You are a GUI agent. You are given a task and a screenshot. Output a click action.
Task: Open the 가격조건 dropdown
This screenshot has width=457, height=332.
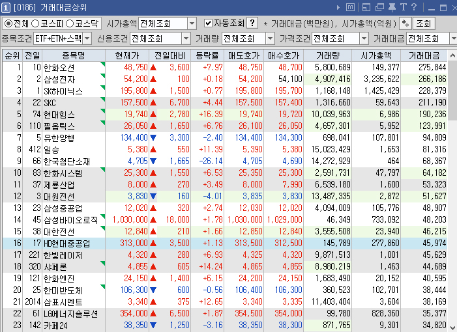pos(364,38)
